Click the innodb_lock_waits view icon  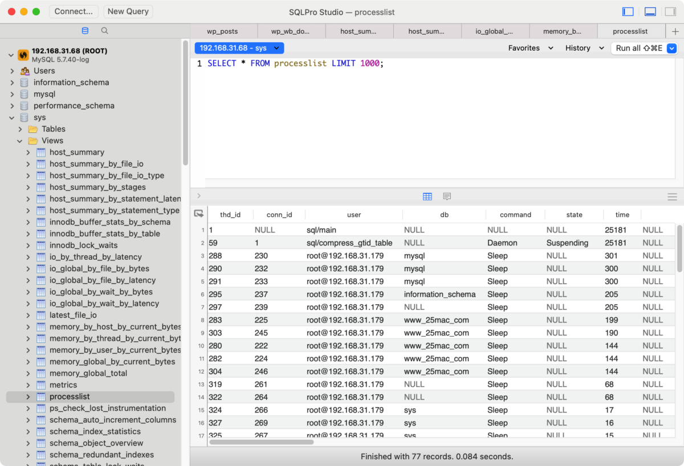click(41, 246)
